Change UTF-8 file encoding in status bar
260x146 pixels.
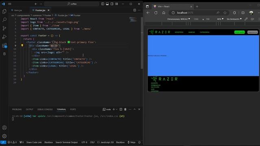pyautogui.click(x=84, y=142)
